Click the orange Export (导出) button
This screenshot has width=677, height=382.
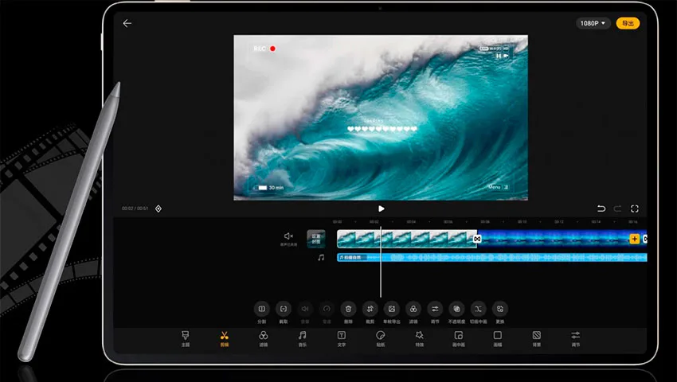(628, 23)
